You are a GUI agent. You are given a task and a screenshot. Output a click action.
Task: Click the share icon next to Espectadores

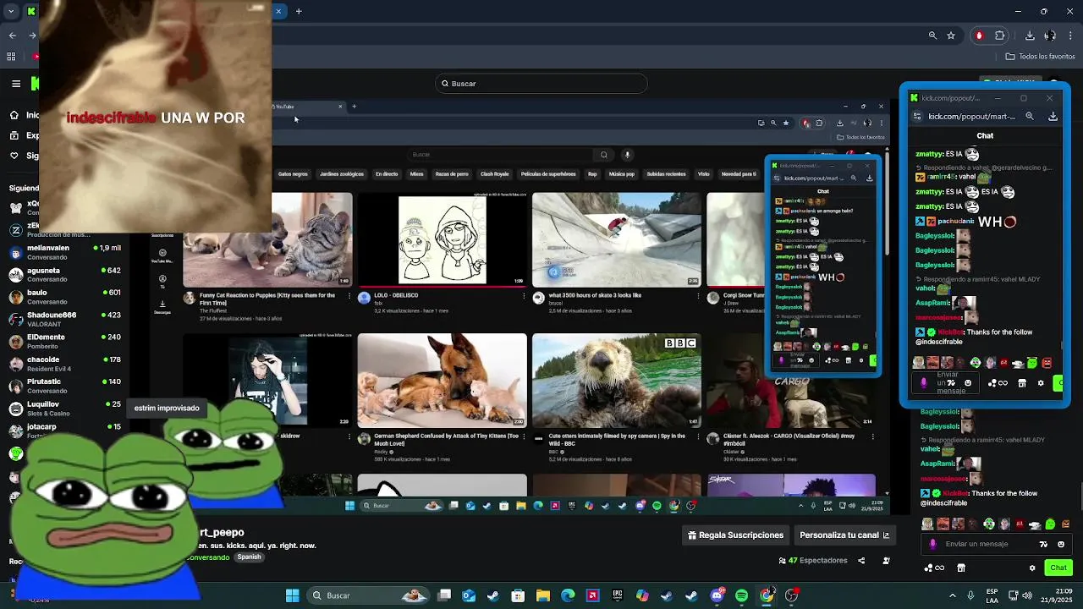861,561
